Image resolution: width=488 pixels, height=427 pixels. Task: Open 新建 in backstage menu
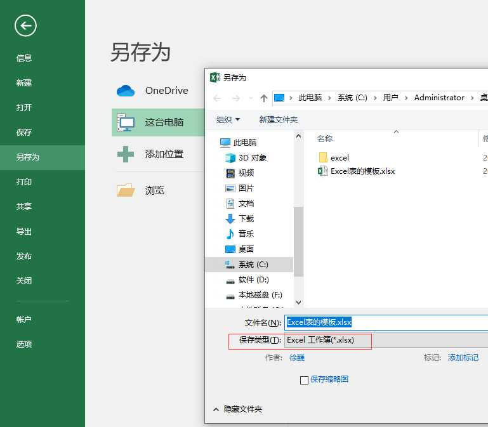[x=24, y=82]
